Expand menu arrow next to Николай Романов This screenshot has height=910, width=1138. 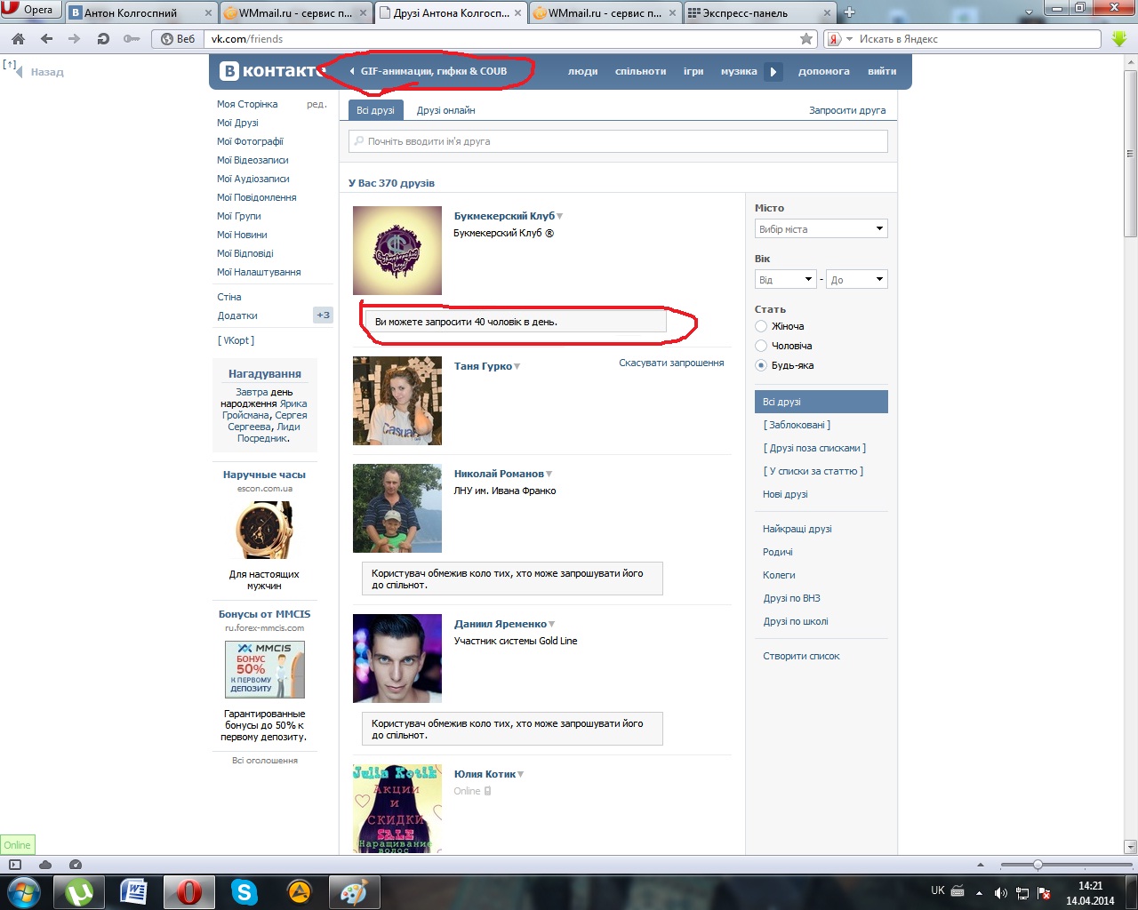pos(549,474)
